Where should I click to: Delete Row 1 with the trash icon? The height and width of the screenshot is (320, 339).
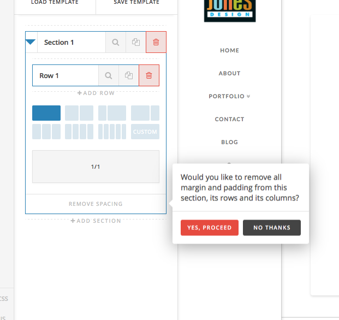click(149, 75)
